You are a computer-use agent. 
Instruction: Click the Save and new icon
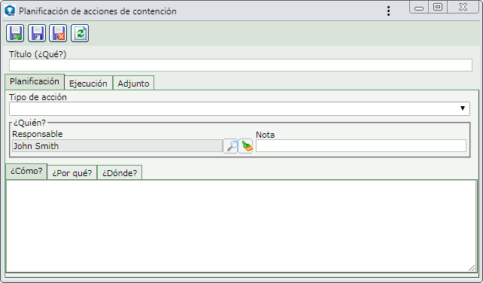click(x=37, y=33)
